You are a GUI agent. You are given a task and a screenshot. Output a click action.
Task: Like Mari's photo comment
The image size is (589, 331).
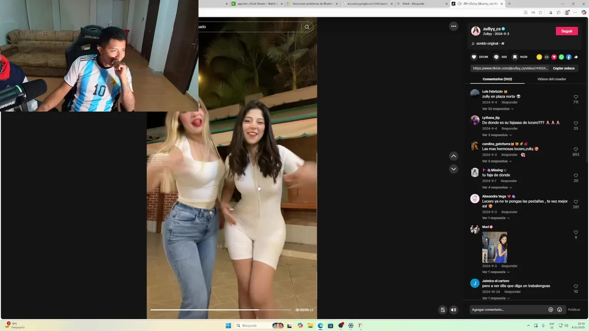pyautogui.click(x=576, y=233)
